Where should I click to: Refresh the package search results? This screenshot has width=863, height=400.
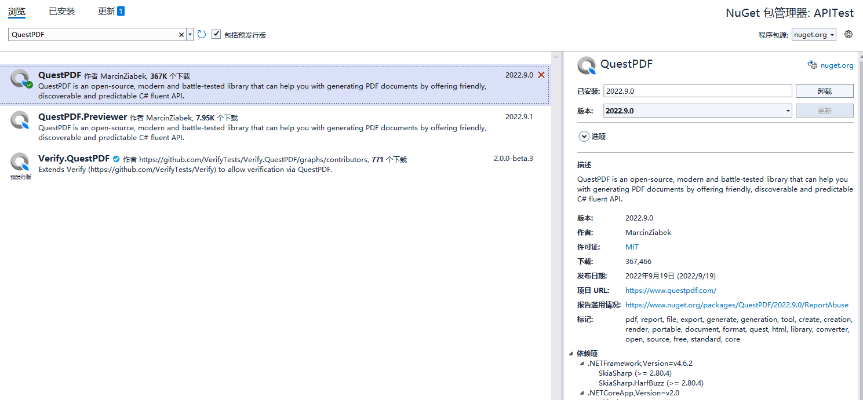202,35
